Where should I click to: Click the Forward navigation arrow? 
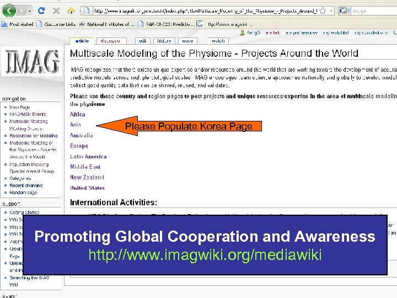click(22, 11)
